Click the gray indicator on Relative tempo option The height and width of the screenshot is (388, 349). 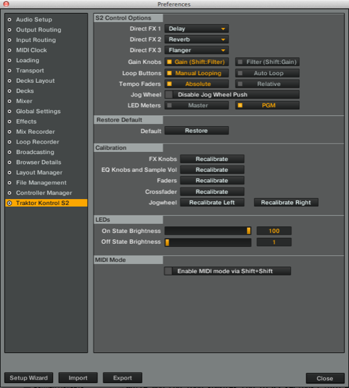tap(240, 83)
